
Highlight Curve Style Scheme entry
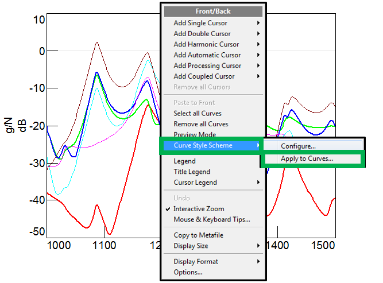coord(203,146)
